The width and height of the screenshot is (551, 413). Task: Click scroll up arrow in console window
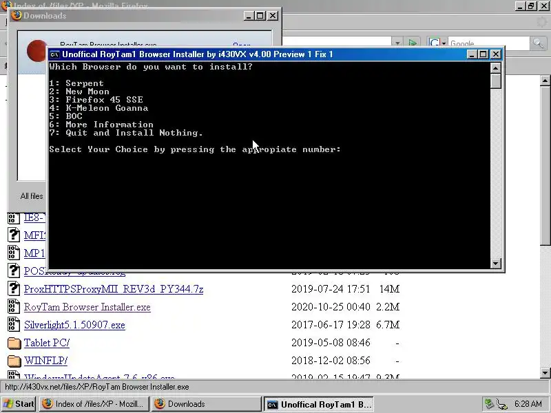[495, 68]
